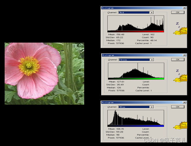The width and height of the screenshot is (191, 146).
Task: Click the Std Dev value 59.28
Action: [119, 132]
